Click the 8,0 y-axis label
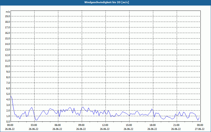Viewport: 211px width, 132px height. (8, 77)
